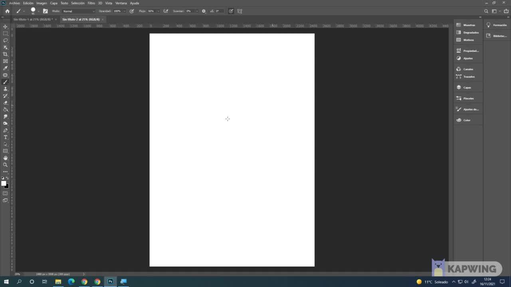Go to the Home screen icon
Viewport: 511px width, 287px height.
tap(7, 11)
